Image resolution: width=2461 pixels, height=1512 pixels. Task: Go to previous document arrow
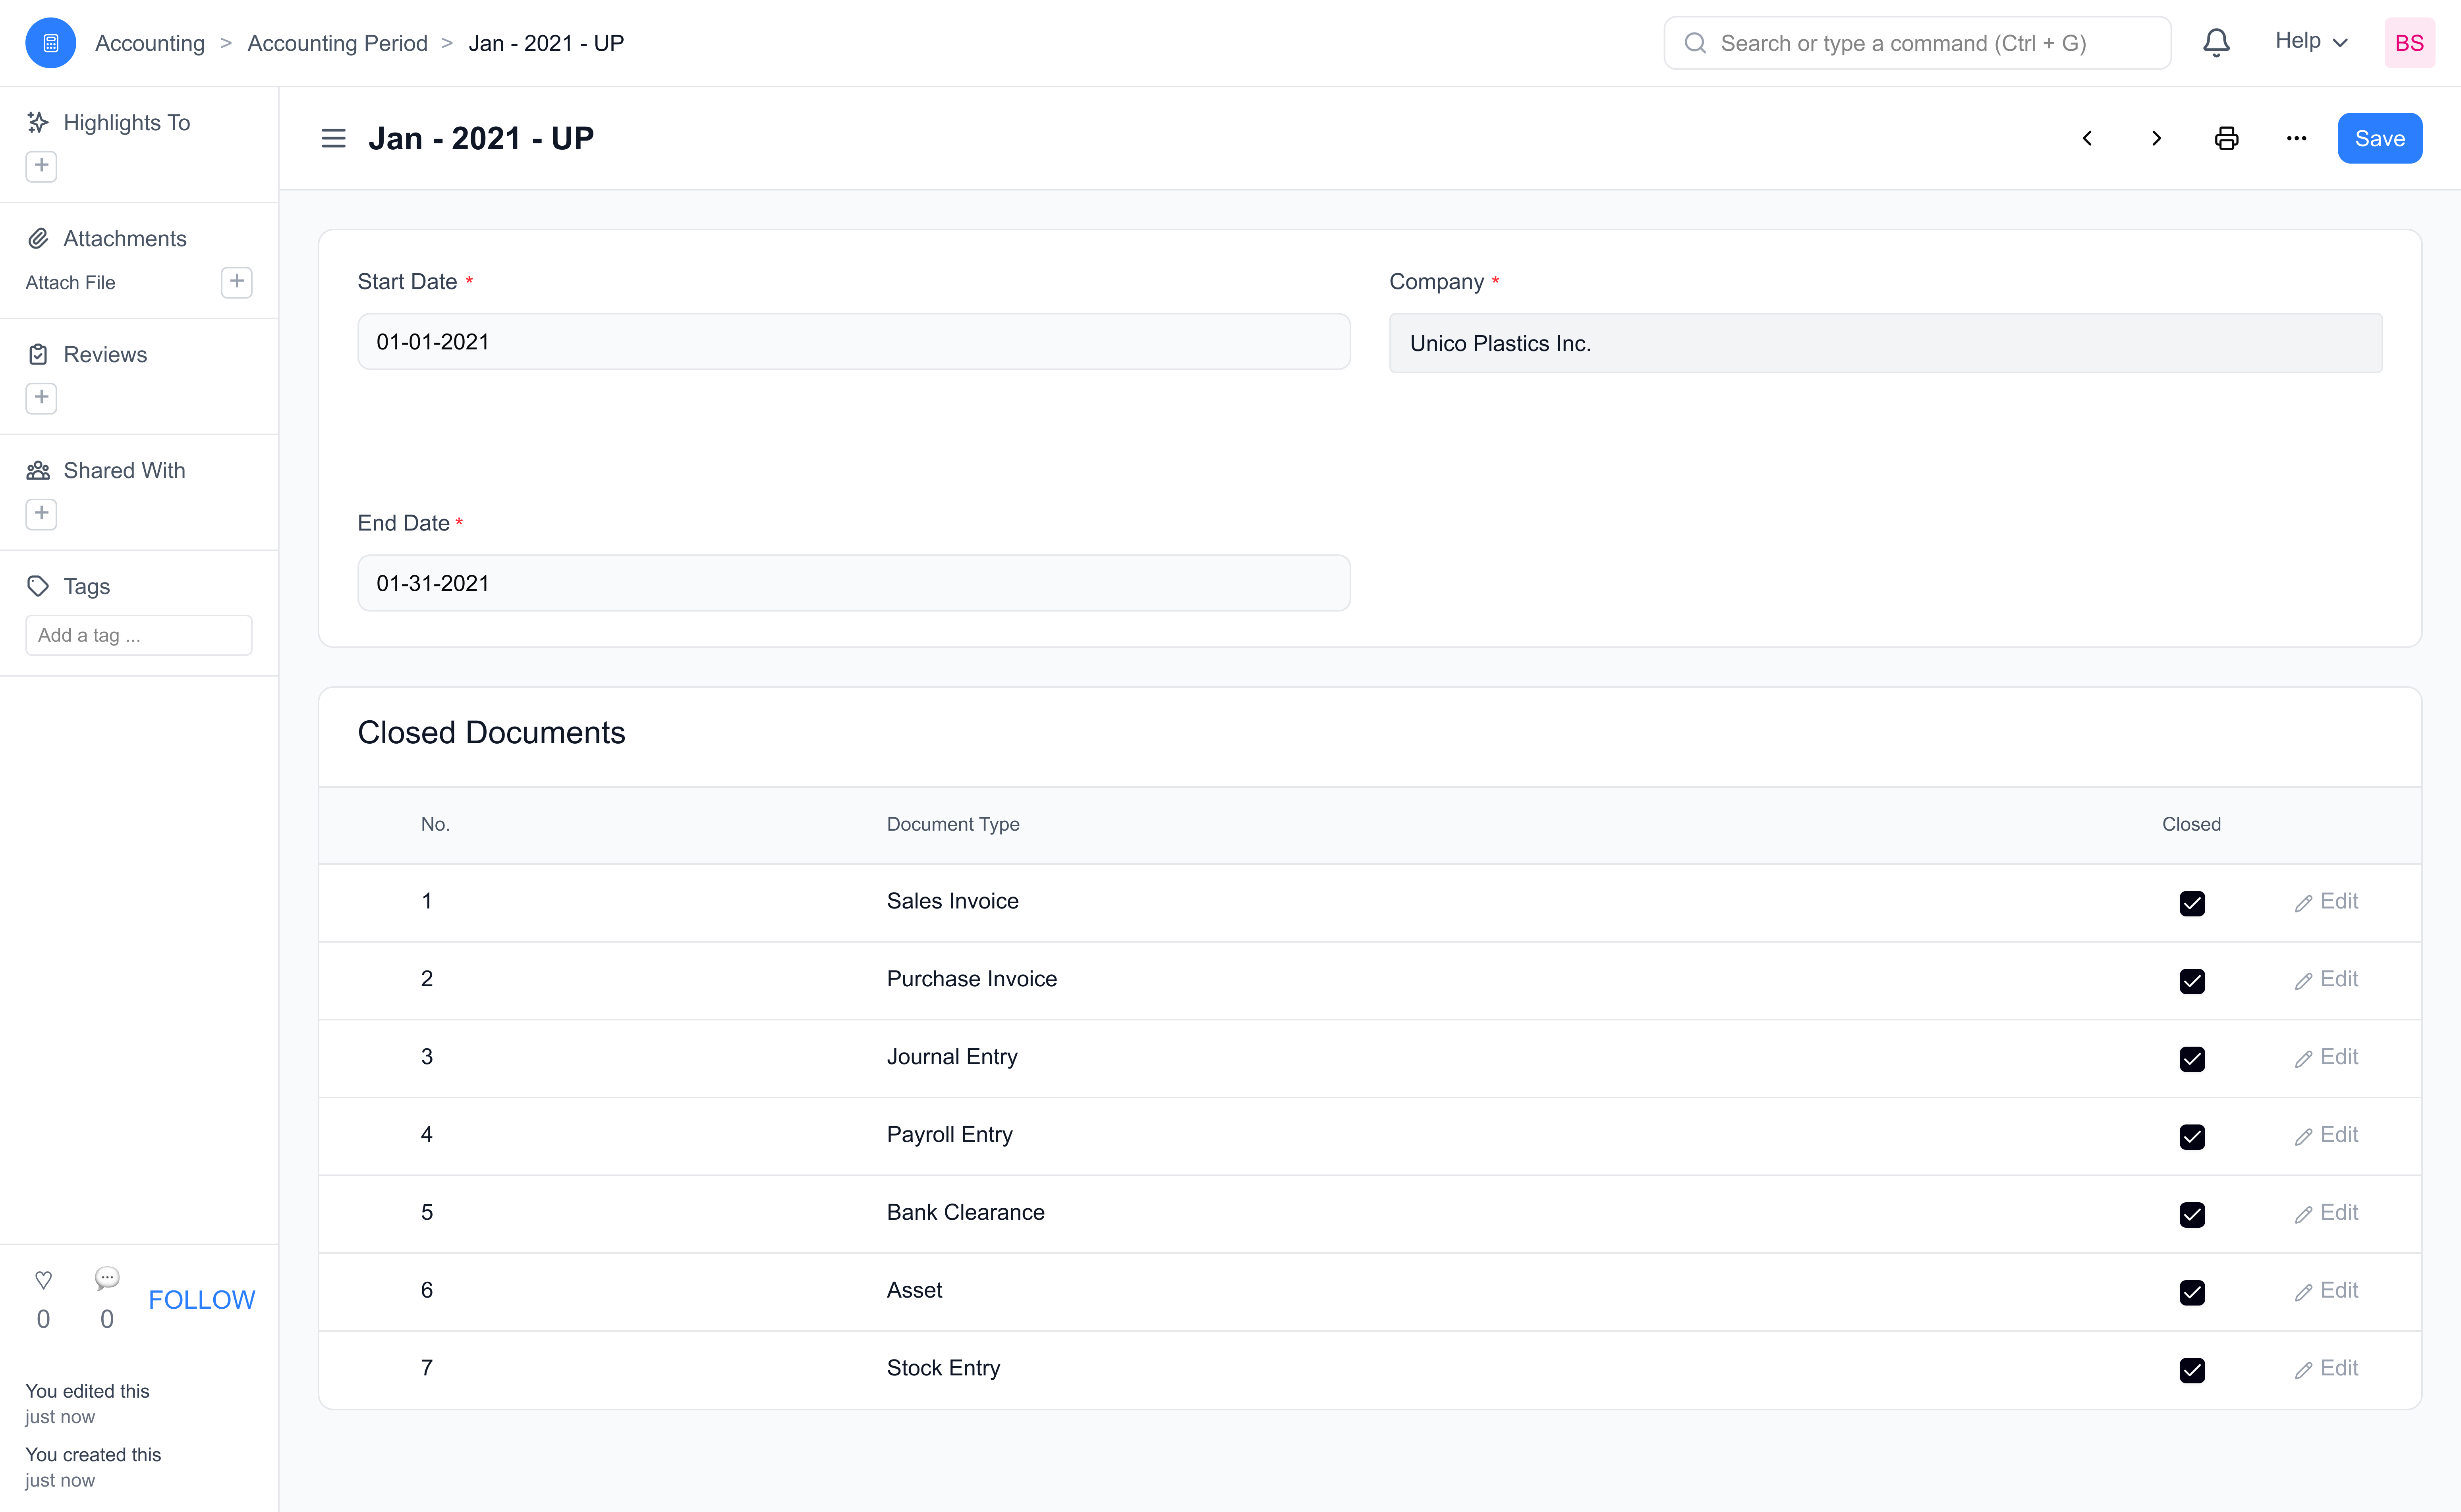tap(2087, 138)
